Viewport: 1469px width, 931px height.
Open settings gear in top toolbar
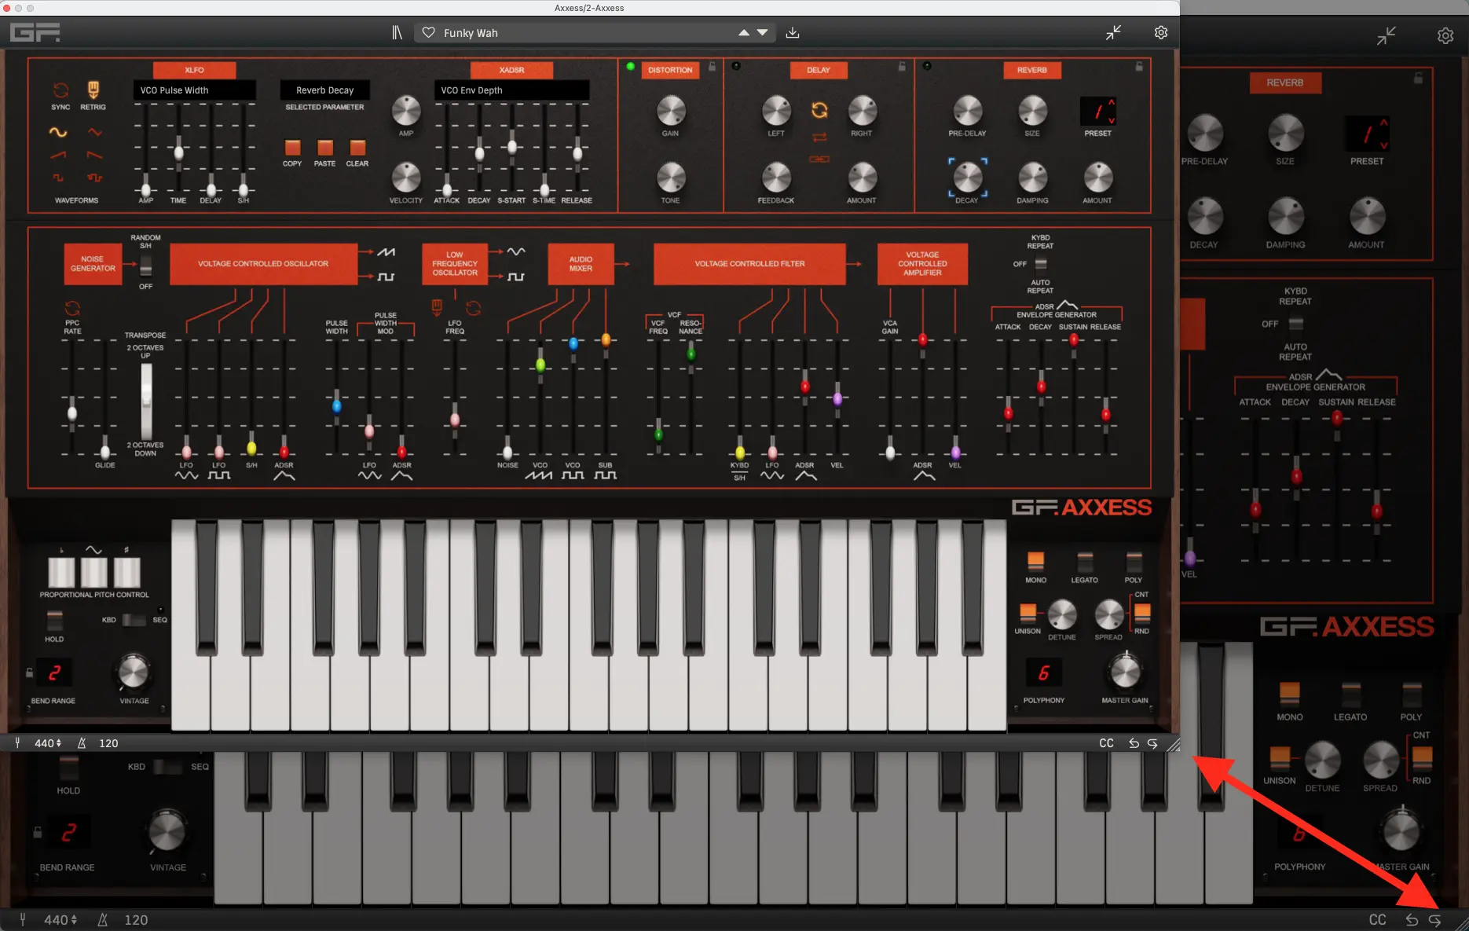[1160, 32]
